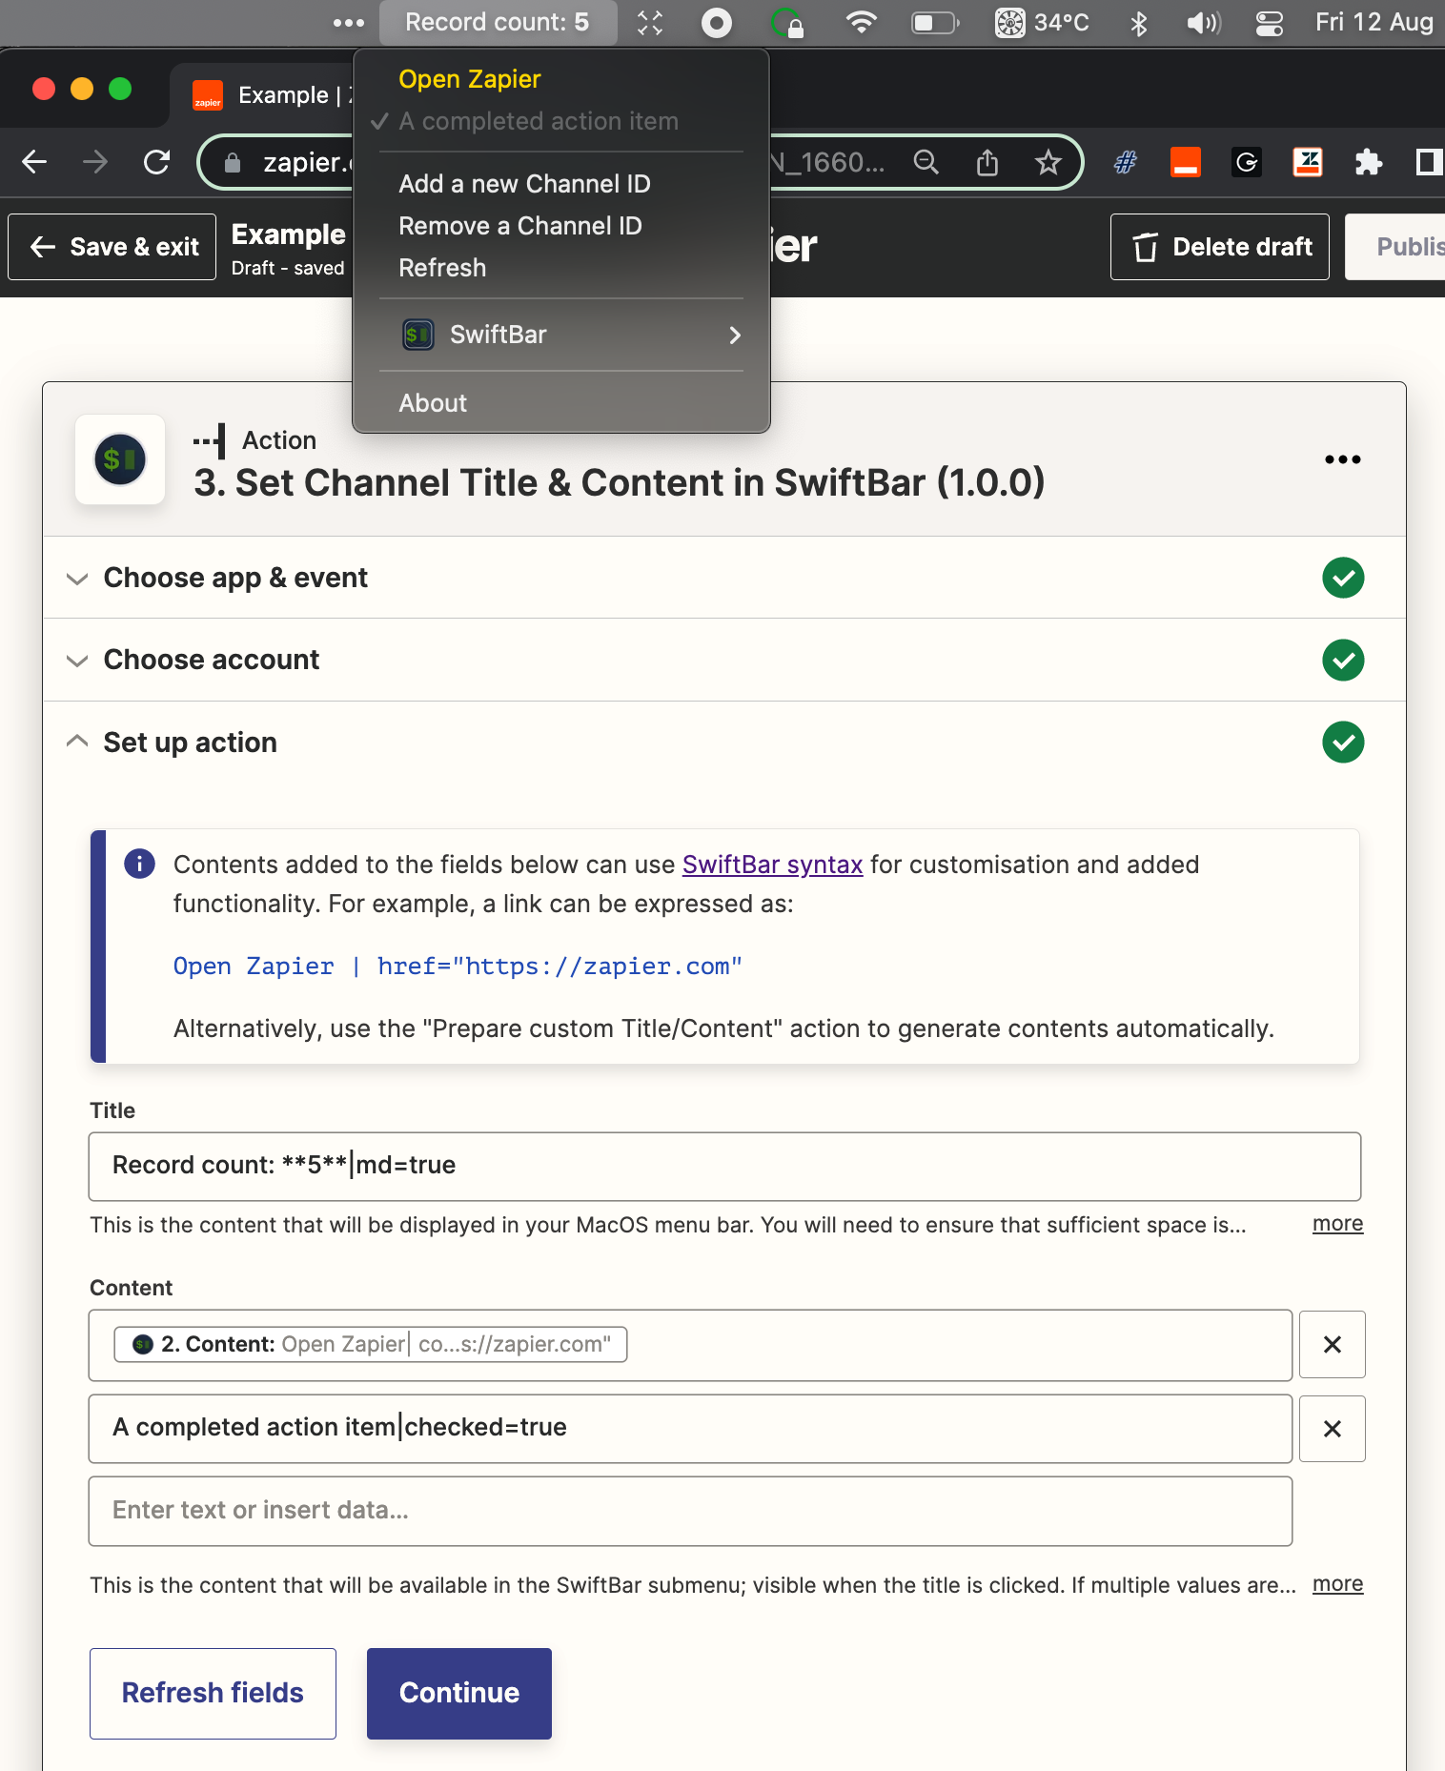Choose Remove a Channel ID
This screenshot has width=1445, height=1771.
[520, 226]
